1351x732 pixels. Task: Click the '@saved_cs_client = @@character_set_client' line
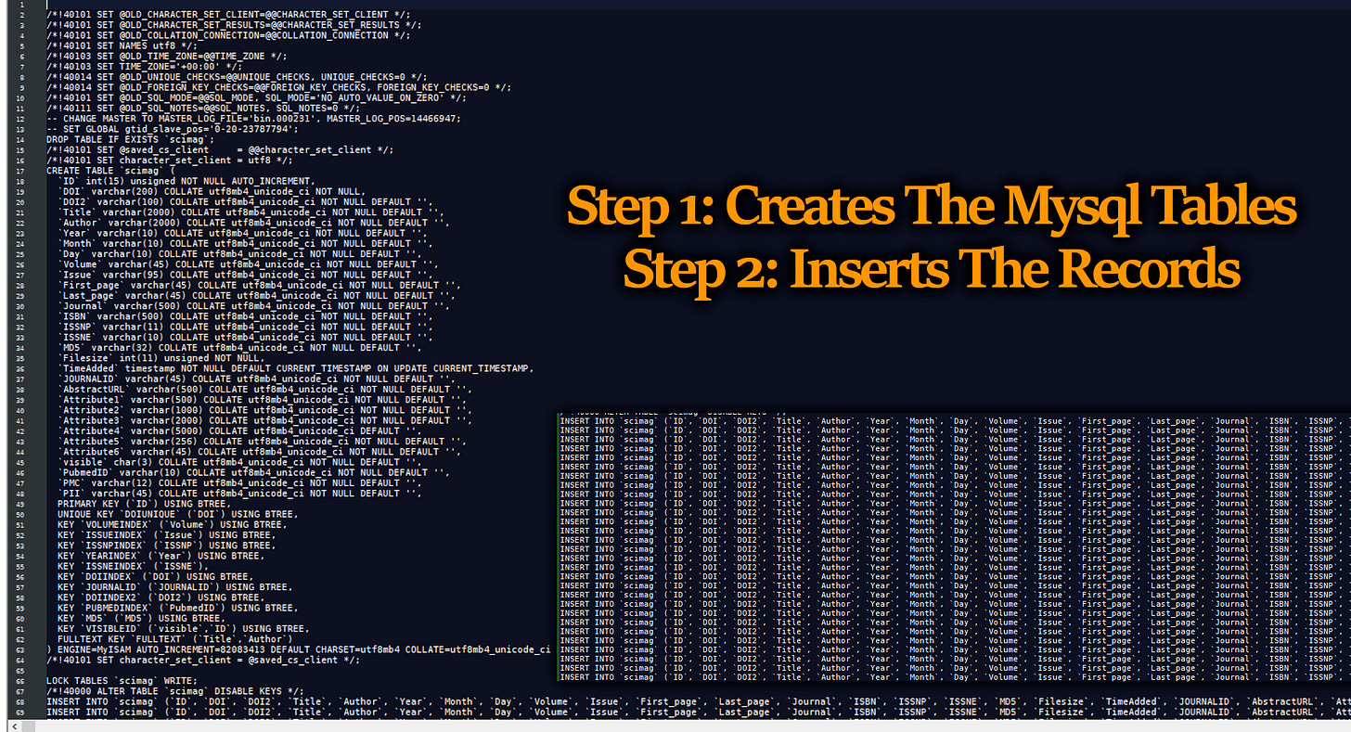tap(220, 149)
